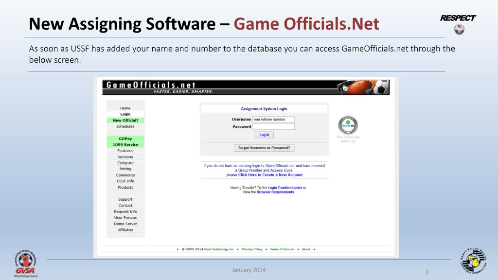Click the Username input field
Screen dimensions: 498x280
273,120
